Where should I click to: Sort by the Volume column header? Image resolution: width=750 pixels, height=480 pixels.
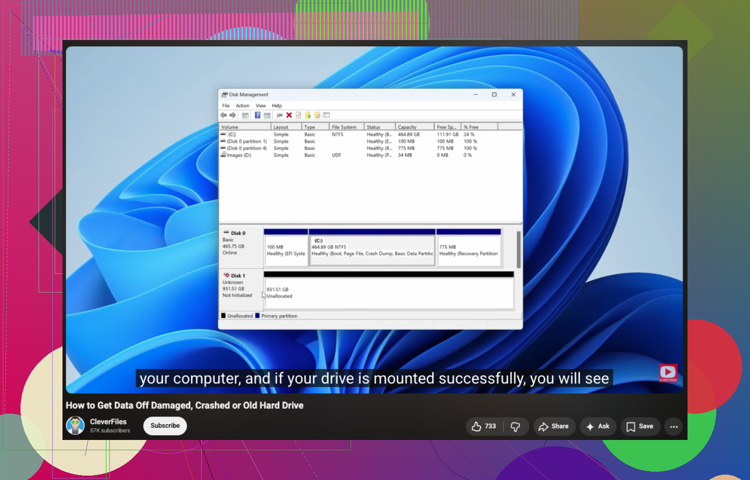pyautogui.click(x=245, y=127)
